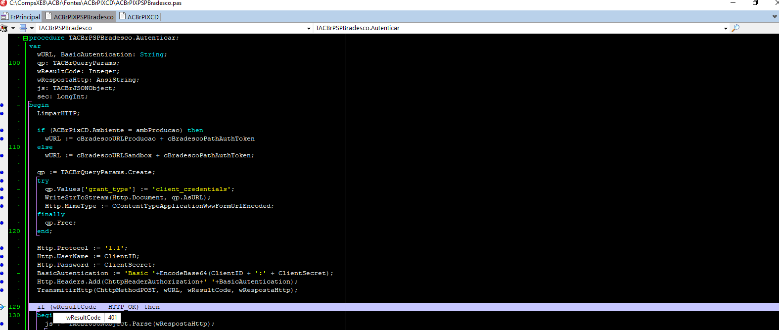Toggle breakpoint dot on Http.UserName line
The height and width of the screenshot is (330, 779).
point(2,256)
